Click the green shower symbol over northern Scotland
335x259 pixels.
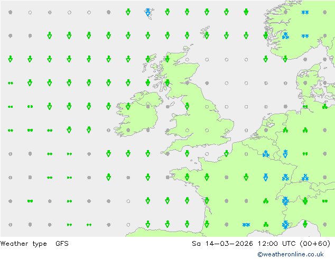coord(168,59)
